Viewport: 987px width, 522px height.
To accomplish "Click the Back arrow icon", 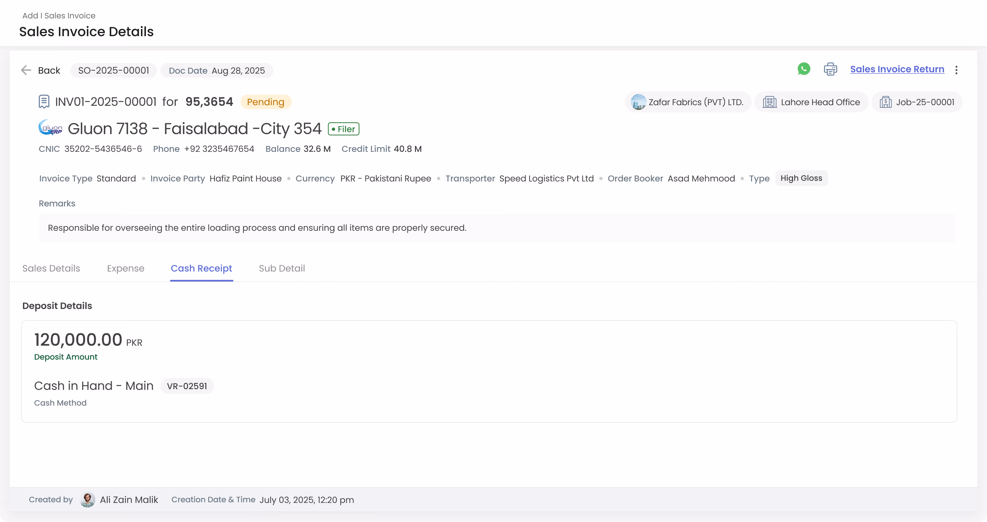I will coord(26,70).
